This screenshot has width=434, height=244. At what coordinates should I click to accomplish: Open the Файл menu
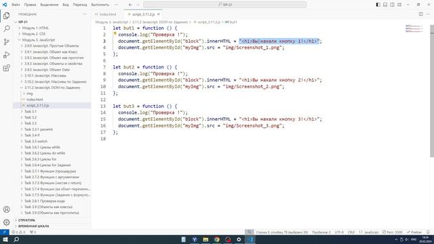coord(16,5)
